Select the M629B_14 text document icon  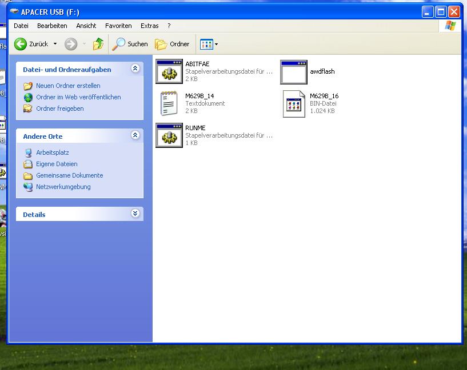point(168,103)
